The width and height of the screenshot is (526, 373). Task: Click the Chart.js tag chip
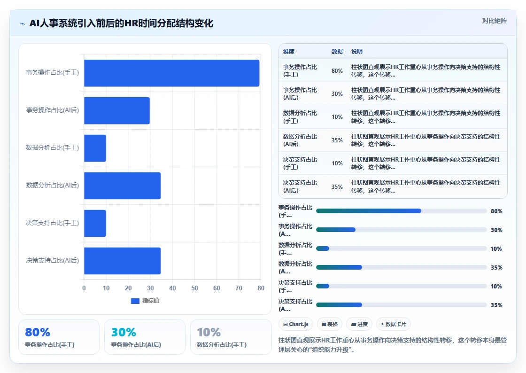tap(296, 324)
